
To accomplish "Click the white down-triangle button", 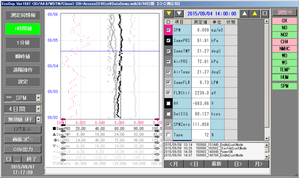I will (x=179, y=13).
